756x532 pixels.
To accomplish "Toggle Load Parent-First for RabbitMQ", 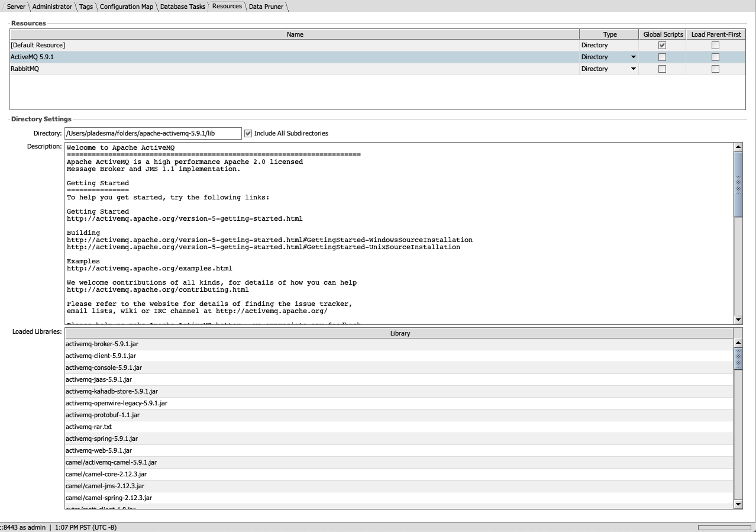I will [x=715, y=69].
